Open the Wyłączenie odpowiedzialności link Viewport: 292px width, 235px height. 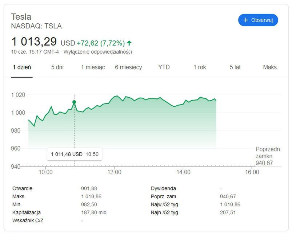pyautogui.click(x=98, y=52)
